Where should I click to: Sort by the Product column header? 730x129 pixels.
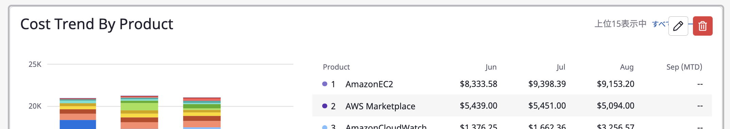tap(336, 67)
